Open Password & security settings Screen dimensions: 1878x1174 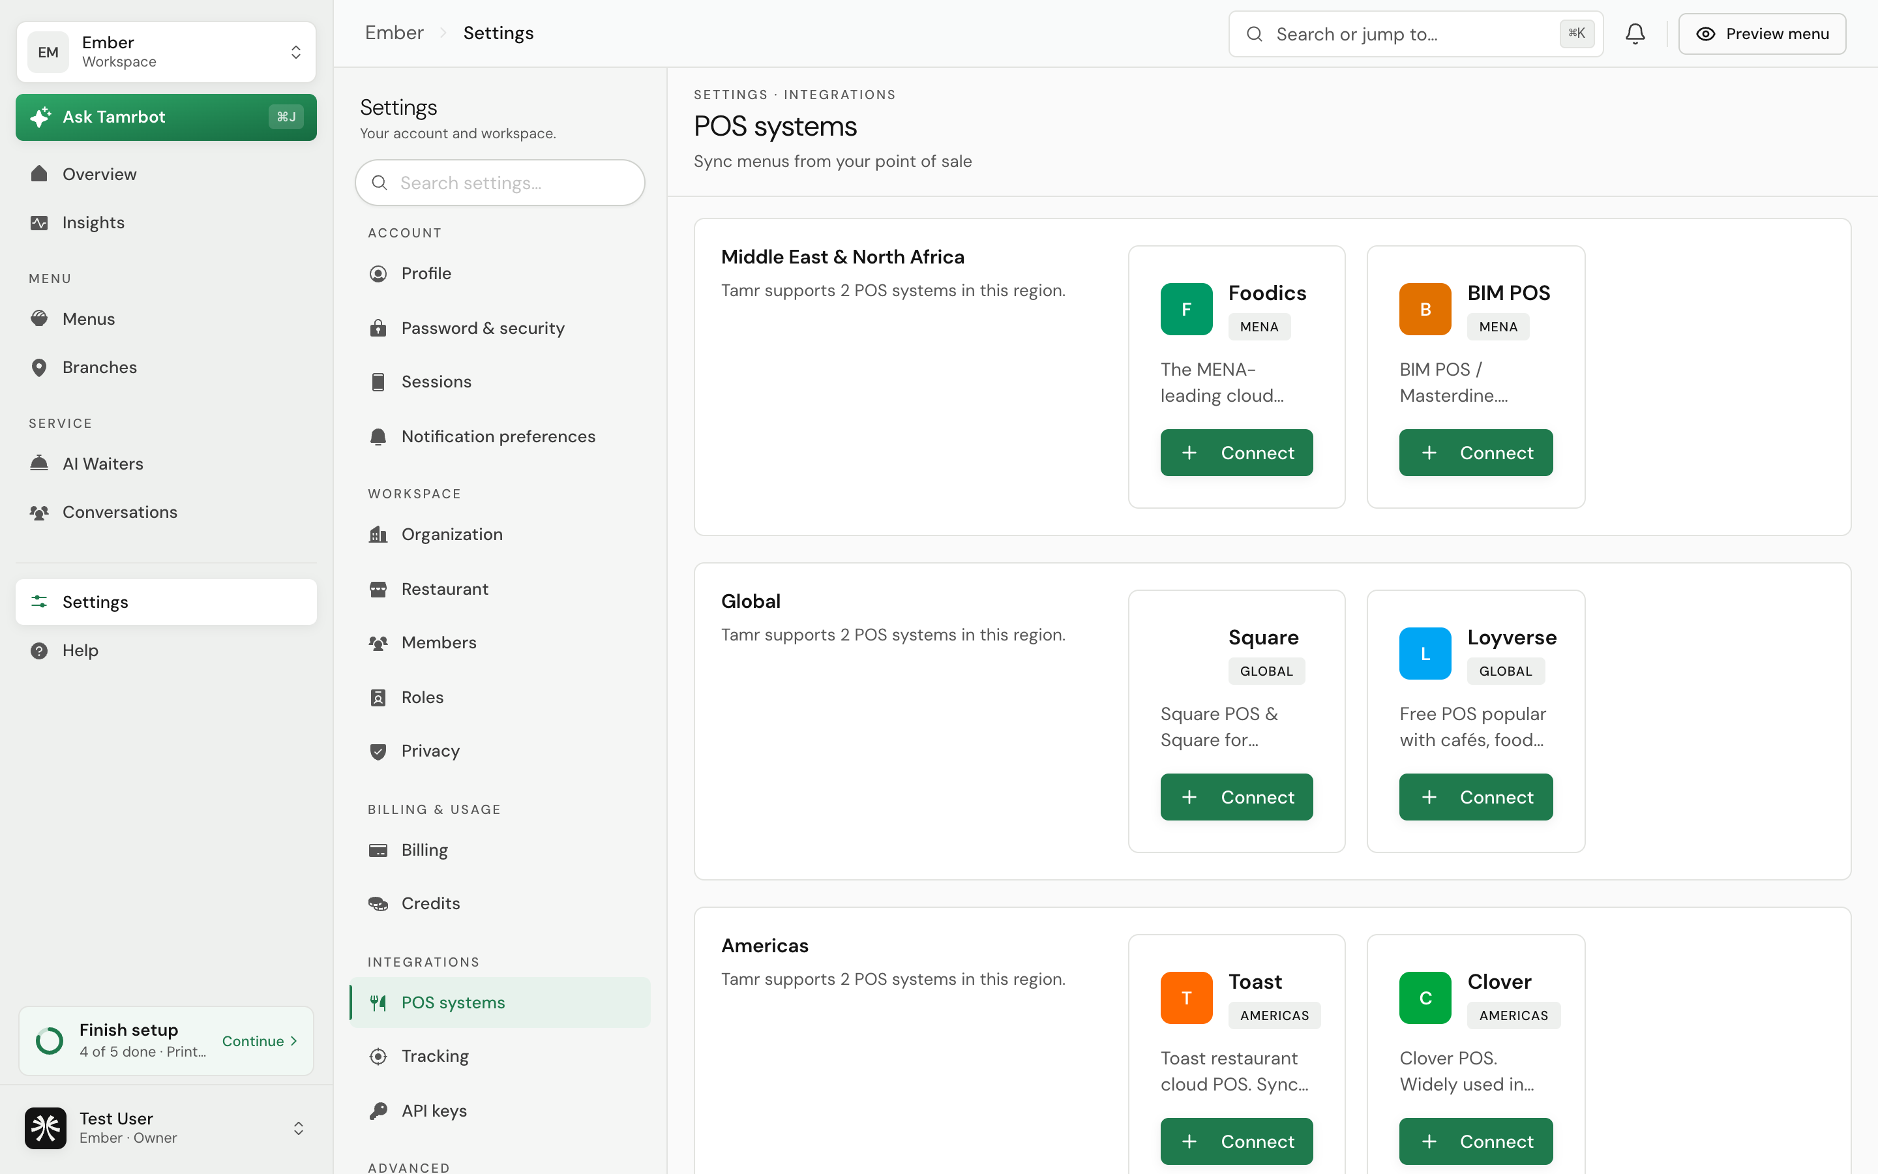click(x=499, y=327)
